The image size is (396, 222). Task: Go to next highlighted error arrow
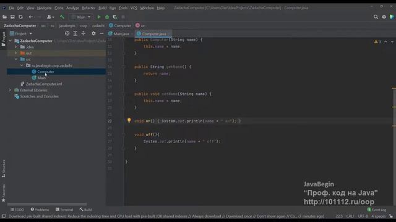[x=392, y=41]
